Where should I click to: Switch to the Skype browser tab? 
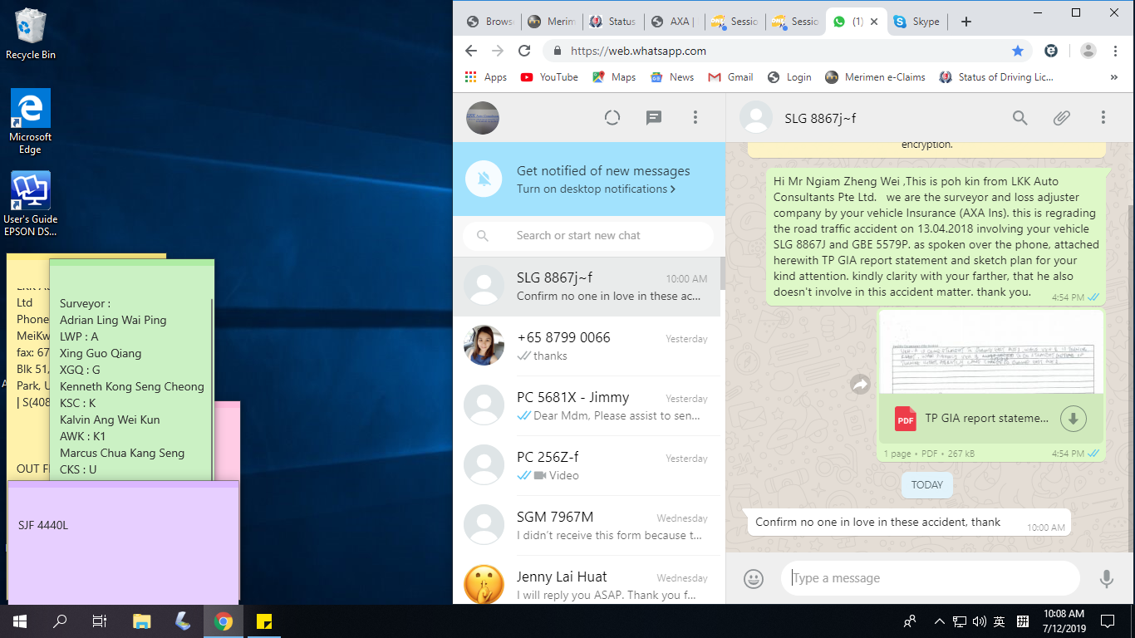point(916,22)
